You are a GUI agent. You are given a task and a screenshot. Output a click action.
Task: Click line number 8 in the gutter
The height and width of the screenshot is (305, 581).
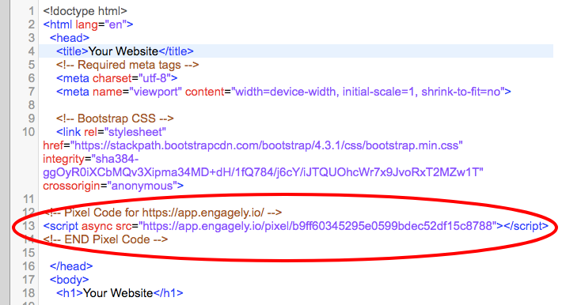pos(31,105)
